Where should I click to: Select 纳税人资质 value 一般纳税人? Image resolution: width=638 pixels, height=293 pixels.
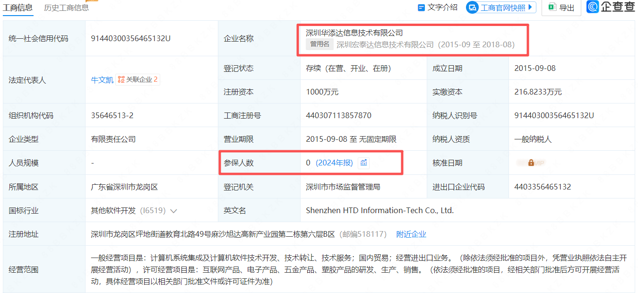[x=533, y=139]
